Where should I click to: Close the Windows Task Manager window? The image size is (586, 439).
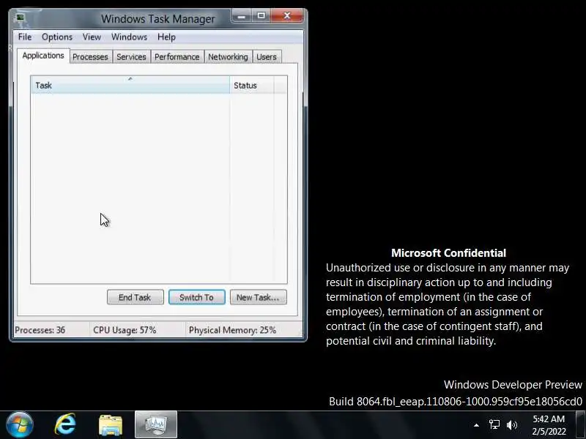tap(286, 15)
